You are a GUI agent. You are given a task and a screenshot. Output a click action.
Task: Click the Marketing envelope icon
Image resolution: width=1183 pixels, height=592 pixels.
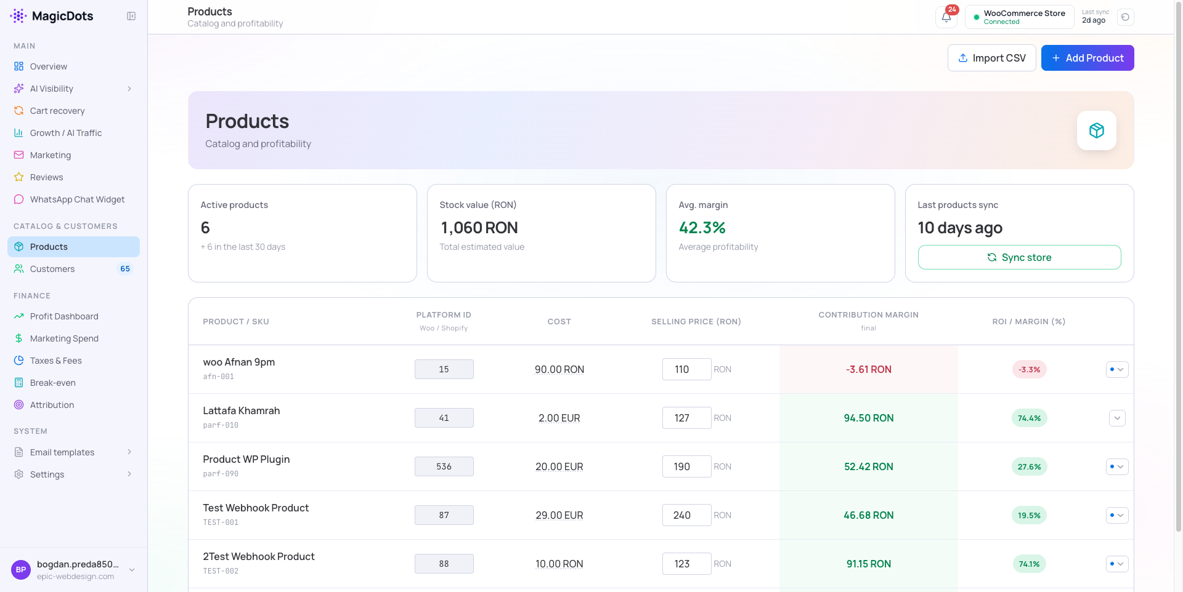(19, 155)
